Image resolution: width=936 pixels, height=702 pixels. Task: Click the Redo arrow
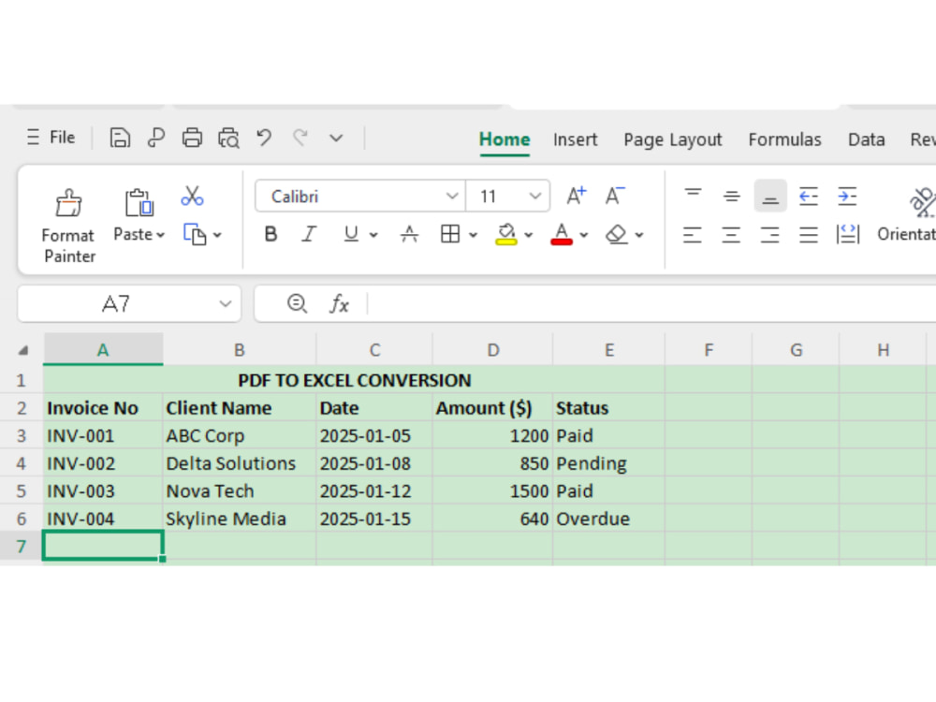pyautogui.click(x=300, y=138)
